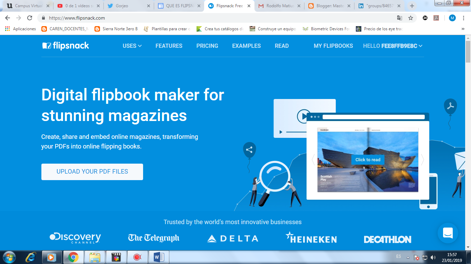471x264 pixels.
Task: Open the PRICING navigation item
Action: (x=207, y=45)
